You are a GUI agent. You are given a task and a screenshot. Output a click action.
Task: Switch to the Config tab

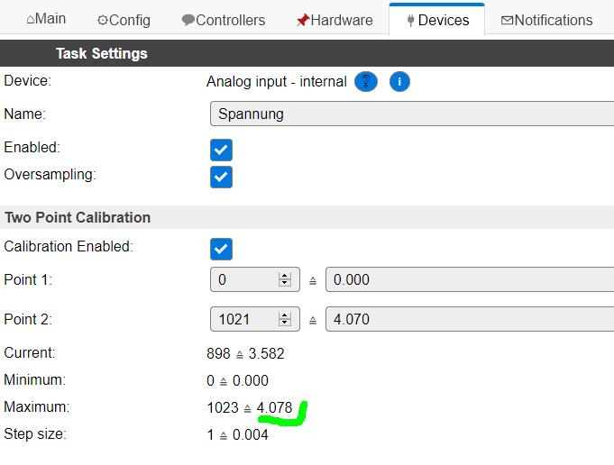click(x=124, y=20)
